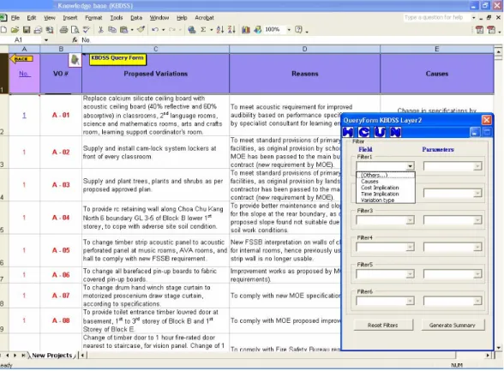This screenshot has height=371, width=504.
Task: Open the Edit menu
Action: tap(31, 18)
